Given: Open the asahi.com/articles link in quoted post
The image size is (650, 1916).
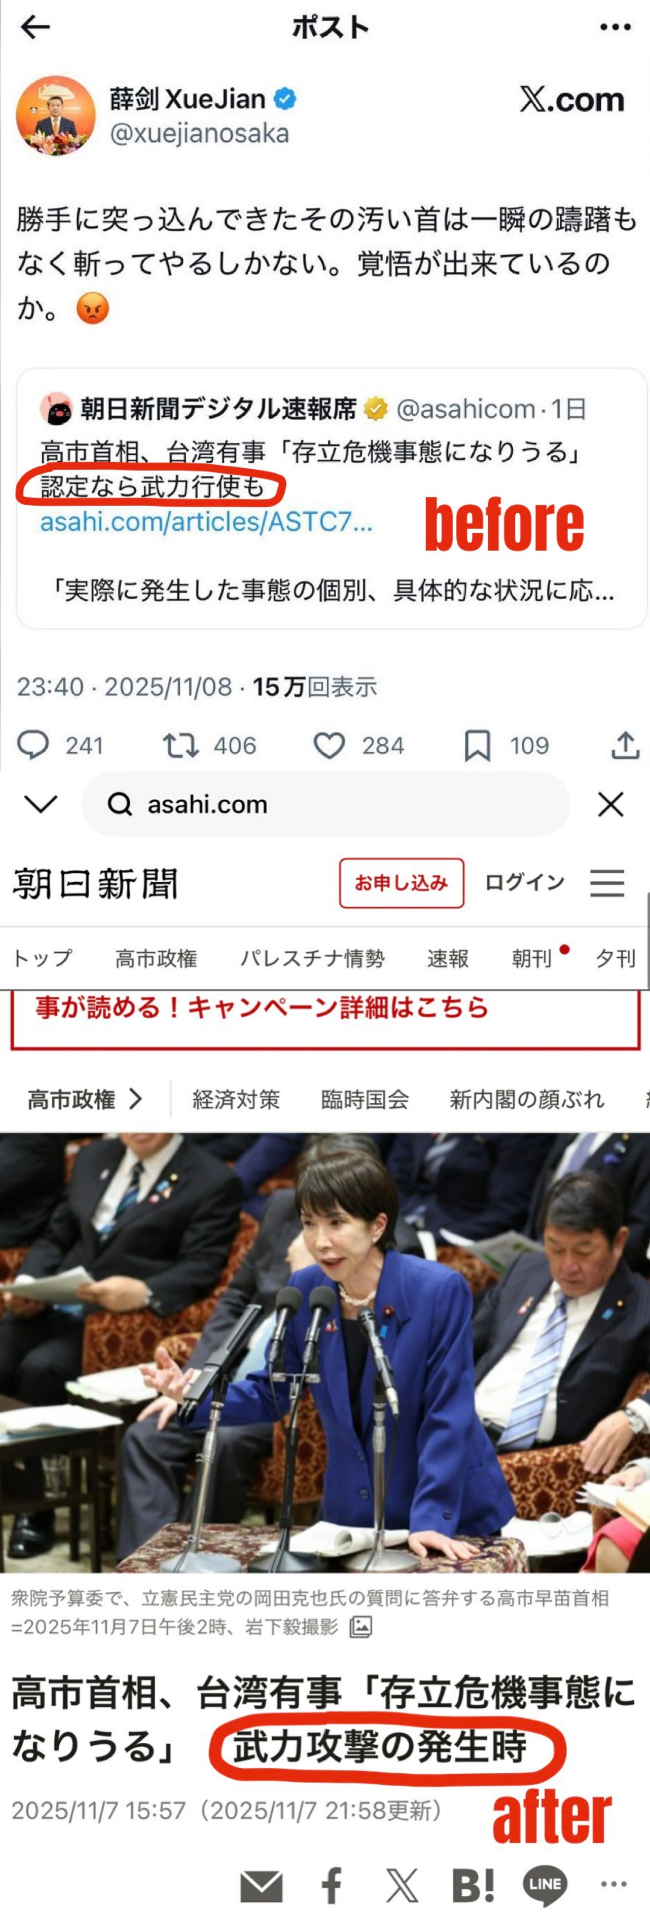Looking at the screenshot, I should click(206, 522).
